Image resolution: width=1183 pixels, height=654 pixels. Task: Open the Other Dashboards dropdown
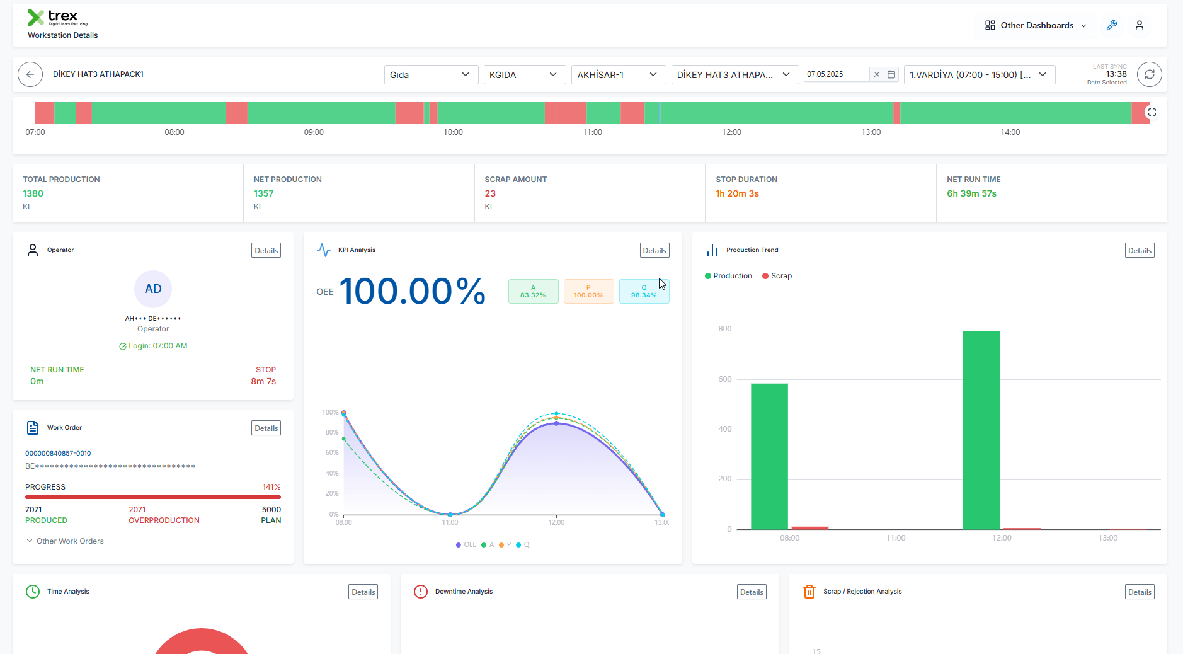[x=1036, y=25]
